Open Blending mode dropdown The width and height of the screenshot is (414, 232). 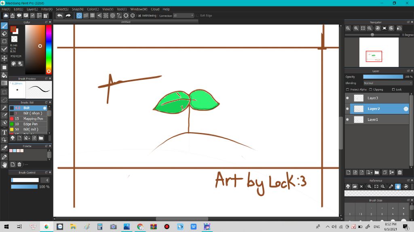click(x=388, y=83)
